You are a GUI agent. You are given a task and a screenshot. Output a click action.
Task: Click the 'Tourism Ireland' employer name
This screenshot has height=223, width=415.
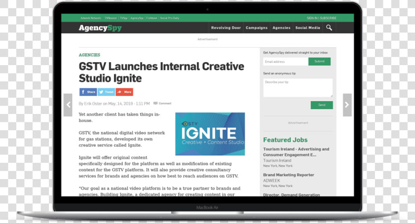[277, 160]
